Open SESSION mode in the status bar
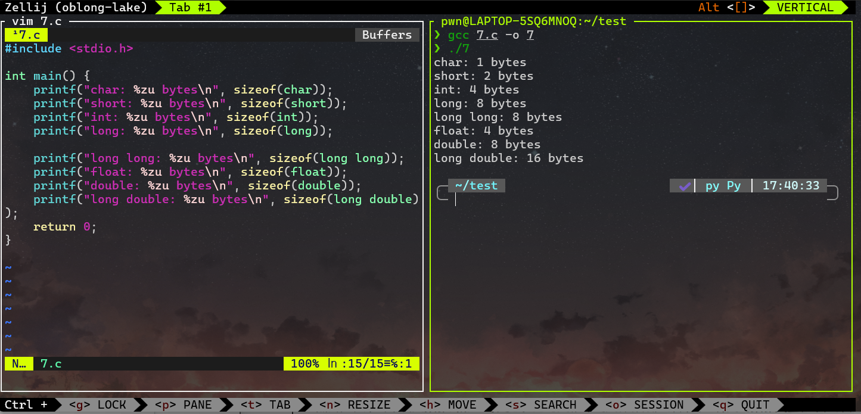 click(644, 405)
